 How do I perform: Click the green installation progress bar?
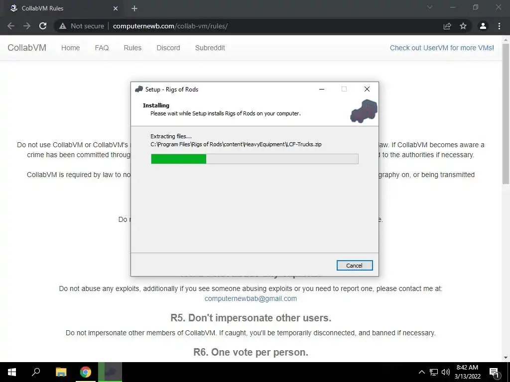[255, 159]
